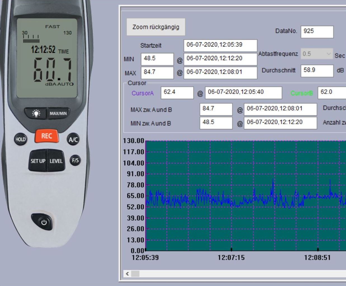Click Zoom rückgängig button
346x286 pixels.
point(156,27)
